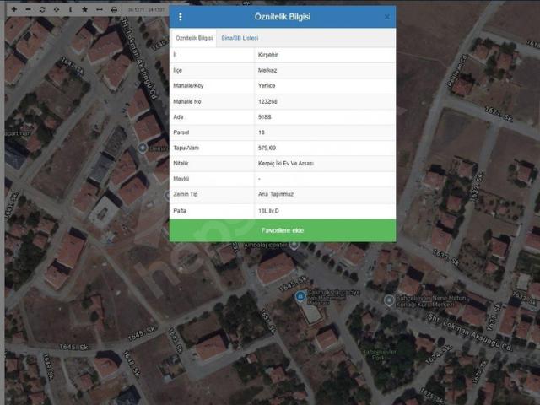Click the Pafta row value
Screen dimensions: 540x405
(x=268, y=211)
